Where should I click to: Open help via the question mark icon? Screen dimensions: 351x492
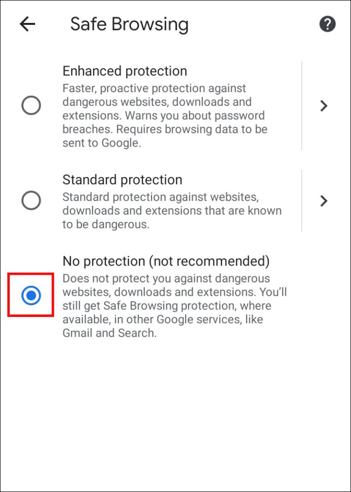click(x=327, y=24)
